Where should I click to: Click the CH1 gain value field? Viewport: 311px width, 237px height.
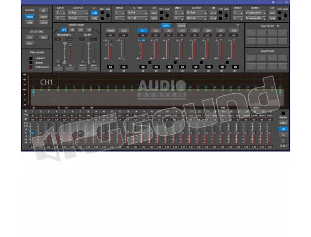[x=143, y=35]
